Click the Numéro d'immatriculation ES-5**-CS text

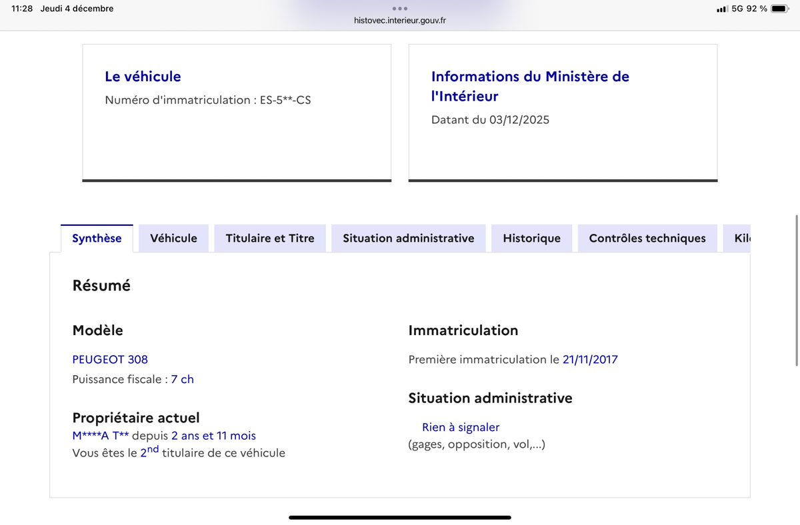[208, 100]
